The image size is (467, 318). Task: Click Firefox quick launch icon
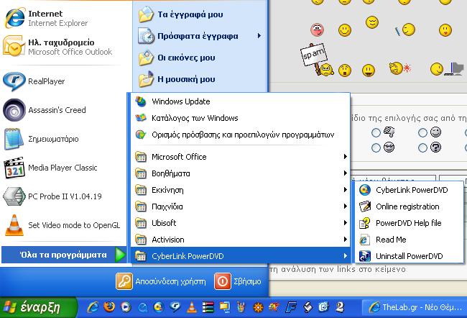coord(109,307)
